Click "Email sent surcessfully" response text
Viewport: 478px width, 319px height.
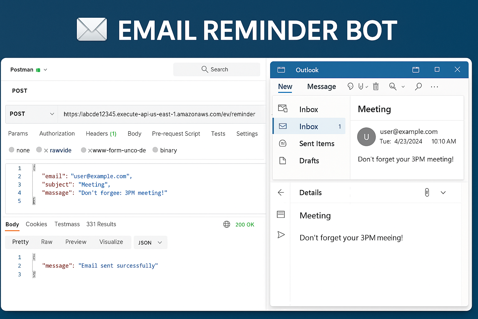pyautogui.click(x=118, y=266)
